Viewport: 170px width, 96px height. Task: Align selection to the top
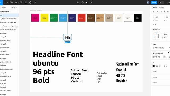coord(164,11)
